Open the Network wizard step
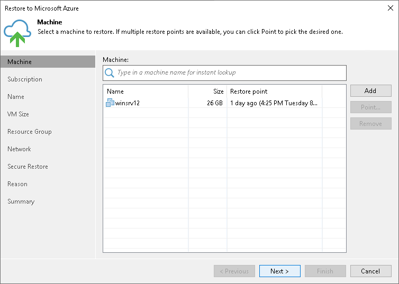Image resolution: width=399 pixels, height=284 pixels. [x=19, y=149]
